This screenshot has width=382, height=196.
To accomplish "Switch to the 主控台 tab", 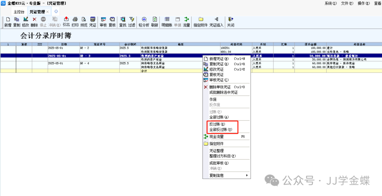I will point(19,12).
